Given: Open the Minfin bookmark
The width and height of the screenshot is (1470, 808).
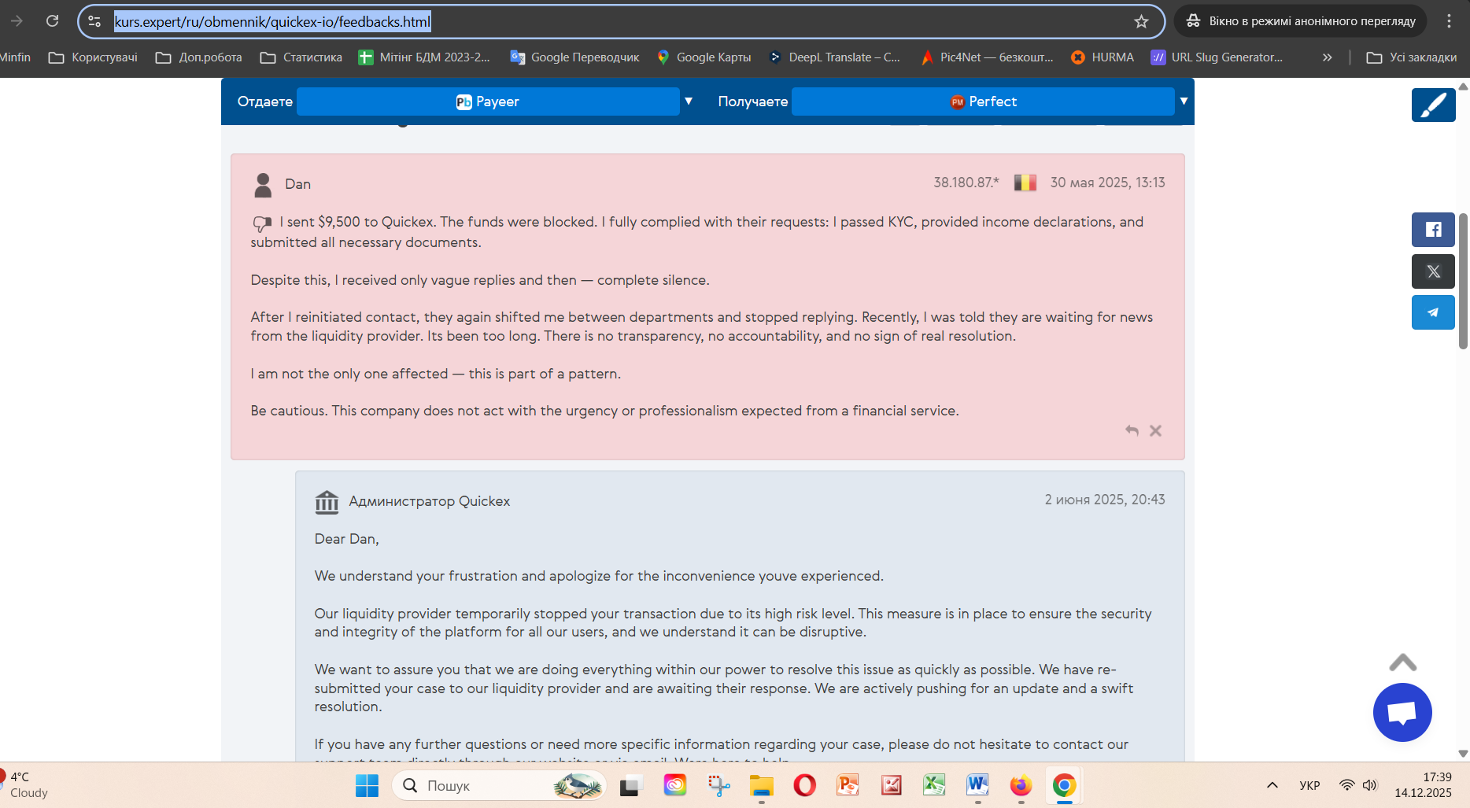Looking at the screenshot, I should tap(16, 57).
